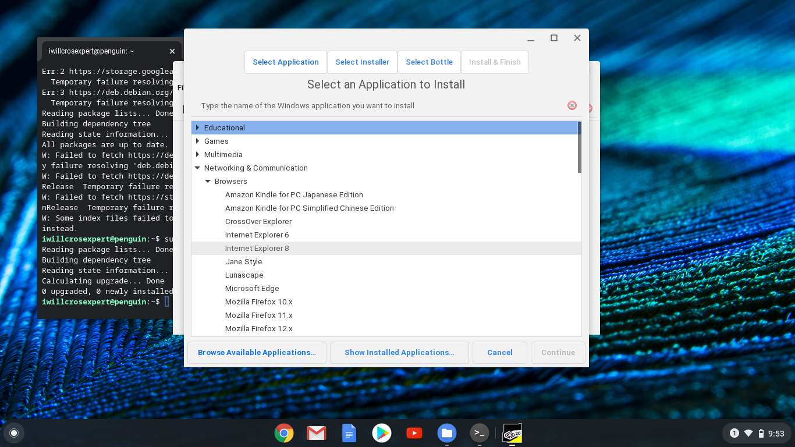Maximize the CrossOver installer window
The width and height of the screenshot is (795, 447).
tap(554, 38)
